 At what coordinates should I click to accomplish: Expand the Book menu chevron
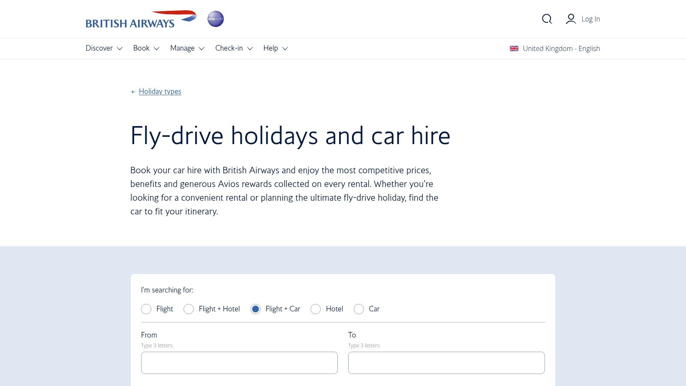pyautogui.click(x=156, y=48)
